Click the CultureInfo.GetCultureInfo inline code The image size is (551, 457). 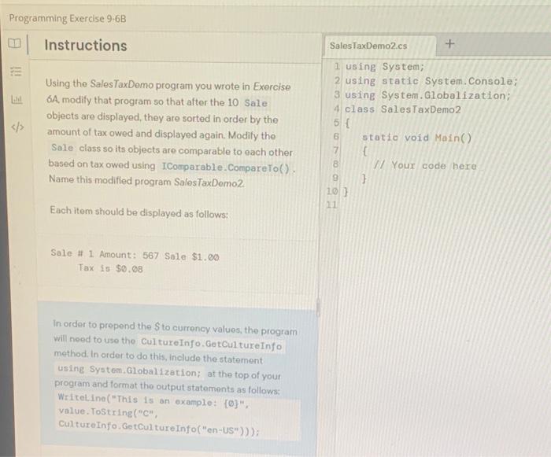211,344
